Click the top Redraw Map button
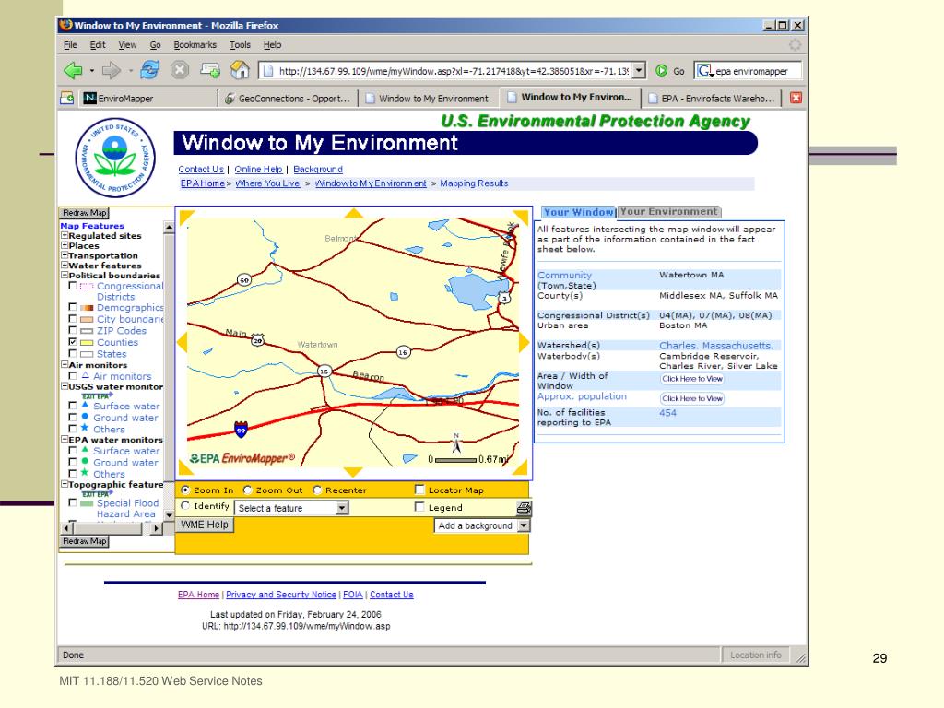Image resolution: width=944 pixels, height=708 pixels. click(x=84, y=213)
